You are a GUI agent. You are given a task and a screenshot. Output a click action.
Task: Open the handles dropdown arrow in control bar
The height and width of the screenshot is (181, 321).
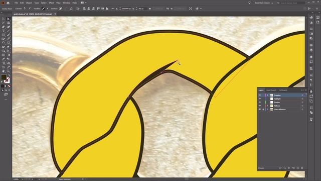(x=47, y=9)
